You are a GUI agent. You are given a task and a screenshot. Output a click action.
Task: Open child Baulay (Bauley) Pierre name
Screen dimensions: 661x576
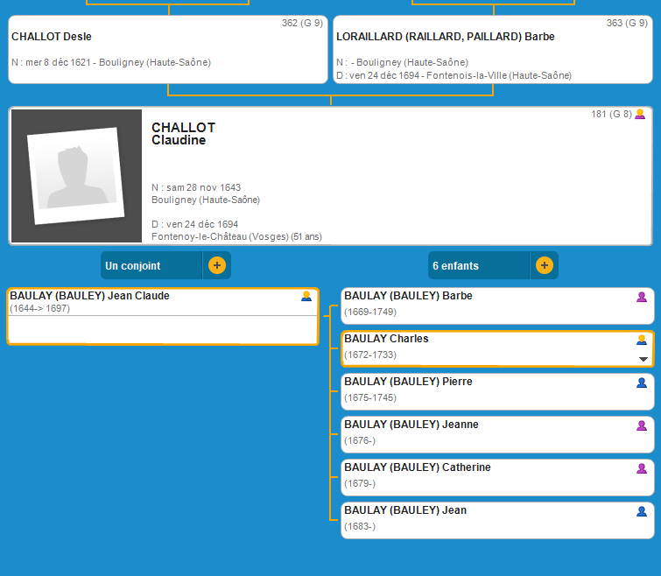coord(408,382)
